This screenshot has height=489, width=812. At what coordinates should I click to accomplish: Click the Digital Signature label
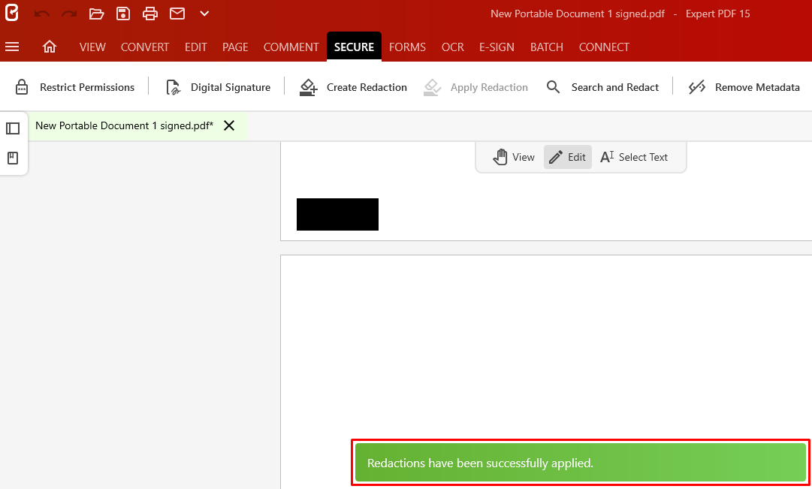[x=231, y=88]
